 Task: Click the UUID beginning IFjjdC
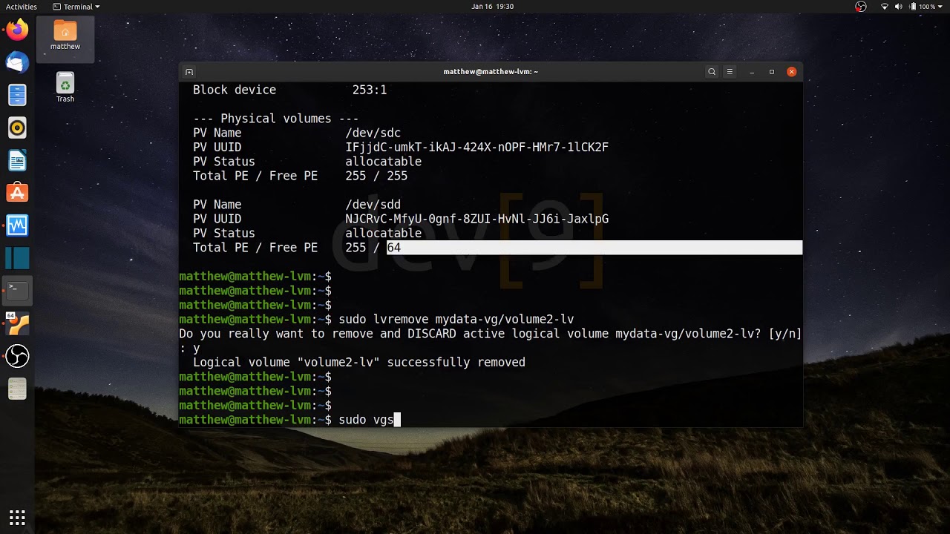coord(476,148)
